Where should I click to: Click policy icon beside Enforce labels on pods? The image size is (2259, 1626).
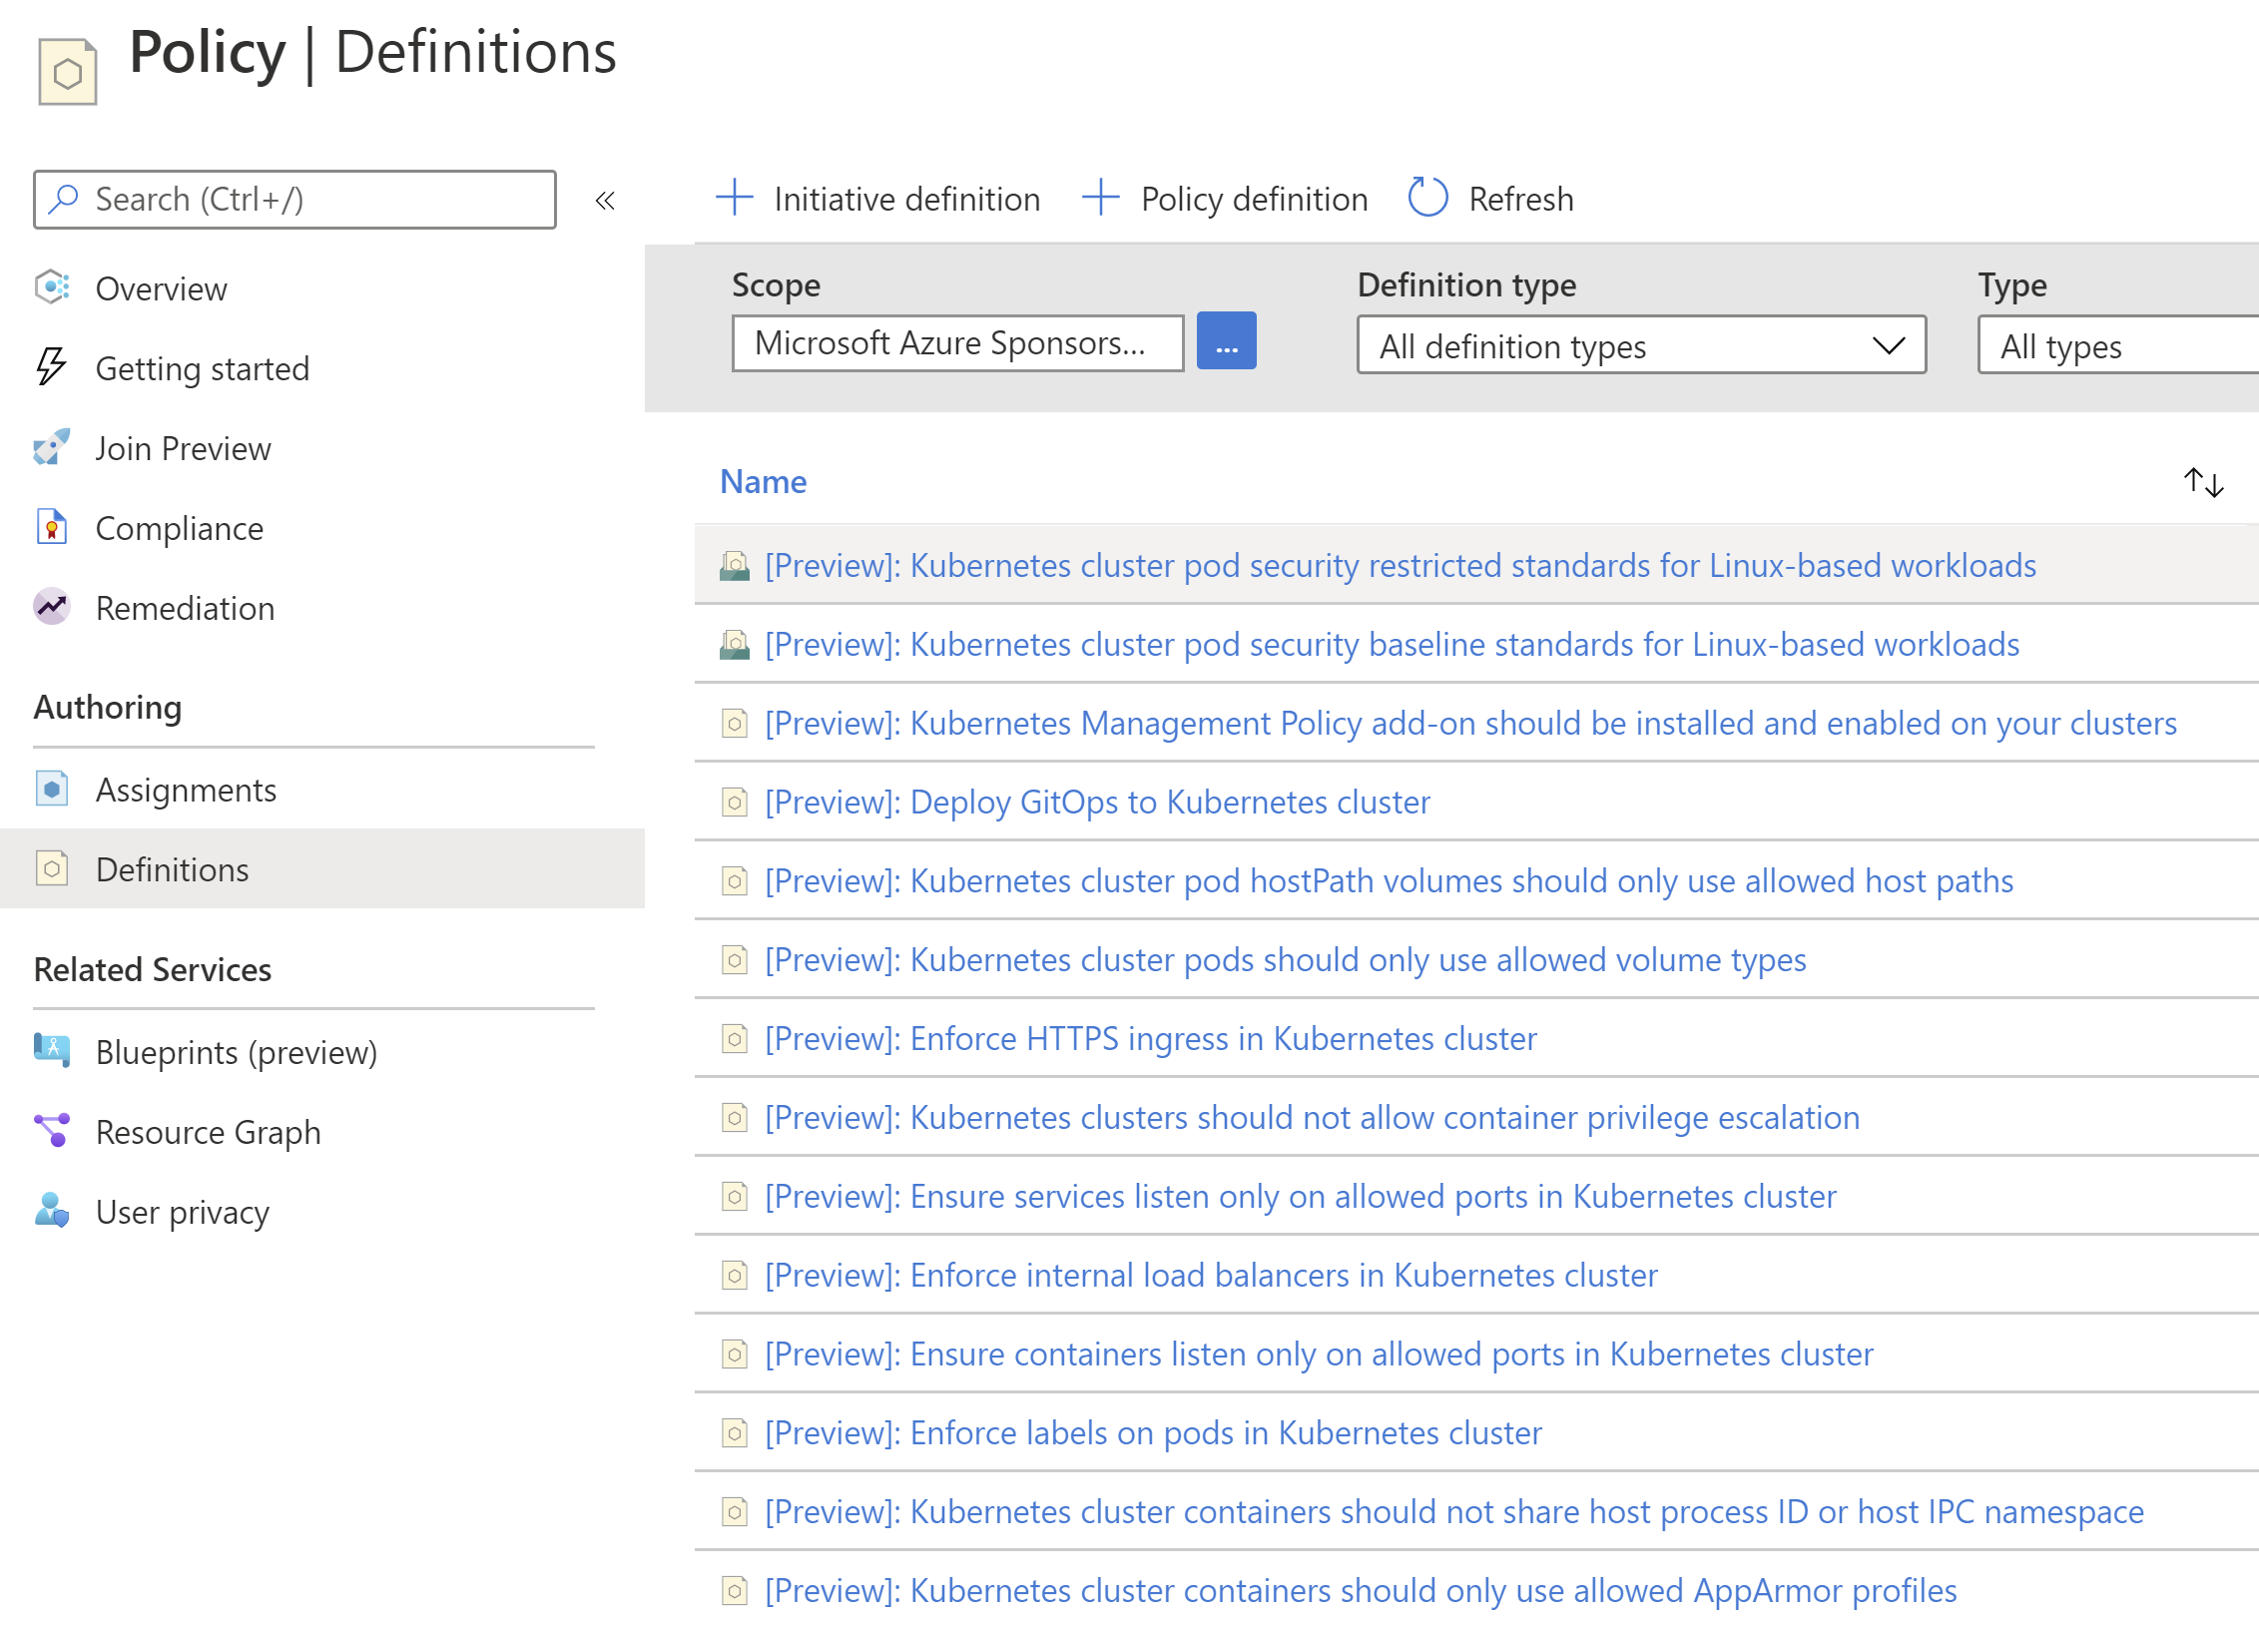(735, 1433)
